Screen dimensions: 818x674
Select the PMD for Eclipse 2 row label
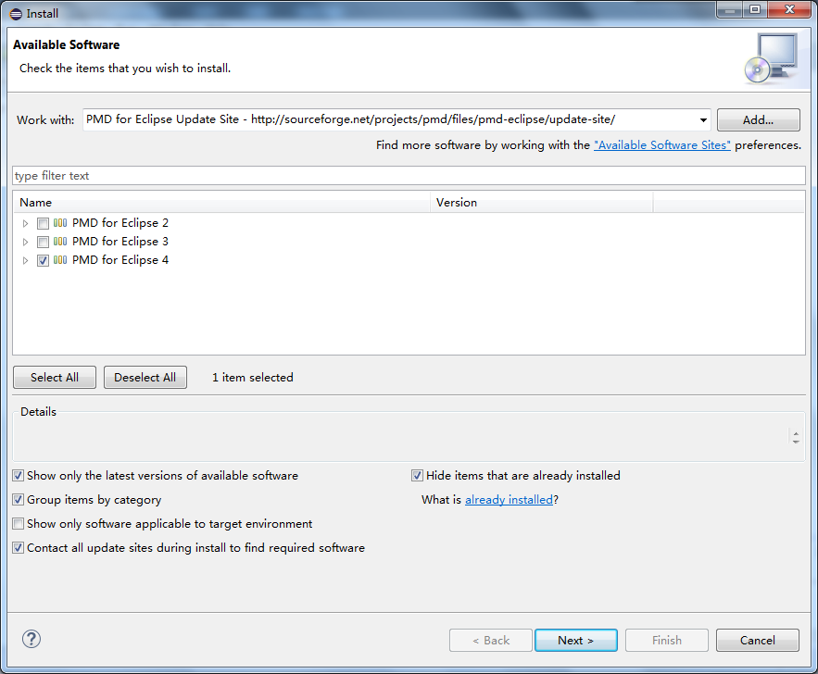(x=120, y=223)
